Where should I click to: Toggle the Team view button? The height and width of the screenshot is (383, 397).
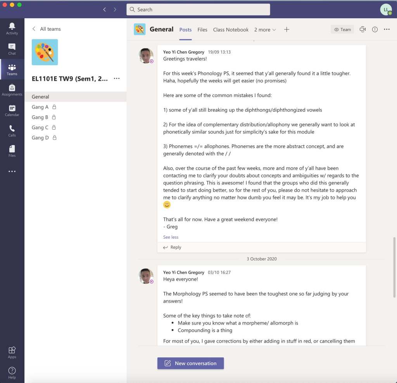(x=342, y=29)
